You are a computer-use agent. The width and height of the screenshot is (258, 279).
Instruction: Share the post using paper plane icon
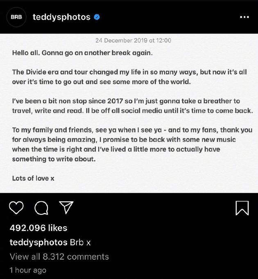pos(66,208)
